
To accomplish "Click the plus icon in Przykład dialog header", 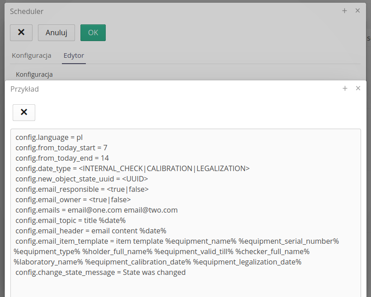I will pos(345,88).
